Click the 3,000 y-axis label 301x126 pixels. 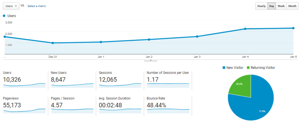[9, 22]
